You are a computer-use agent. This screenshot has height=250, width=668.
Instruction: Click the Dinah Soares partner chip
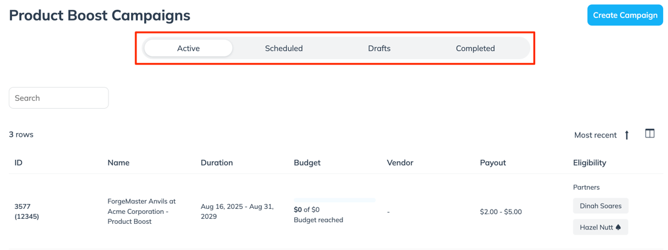click(600, 206)
